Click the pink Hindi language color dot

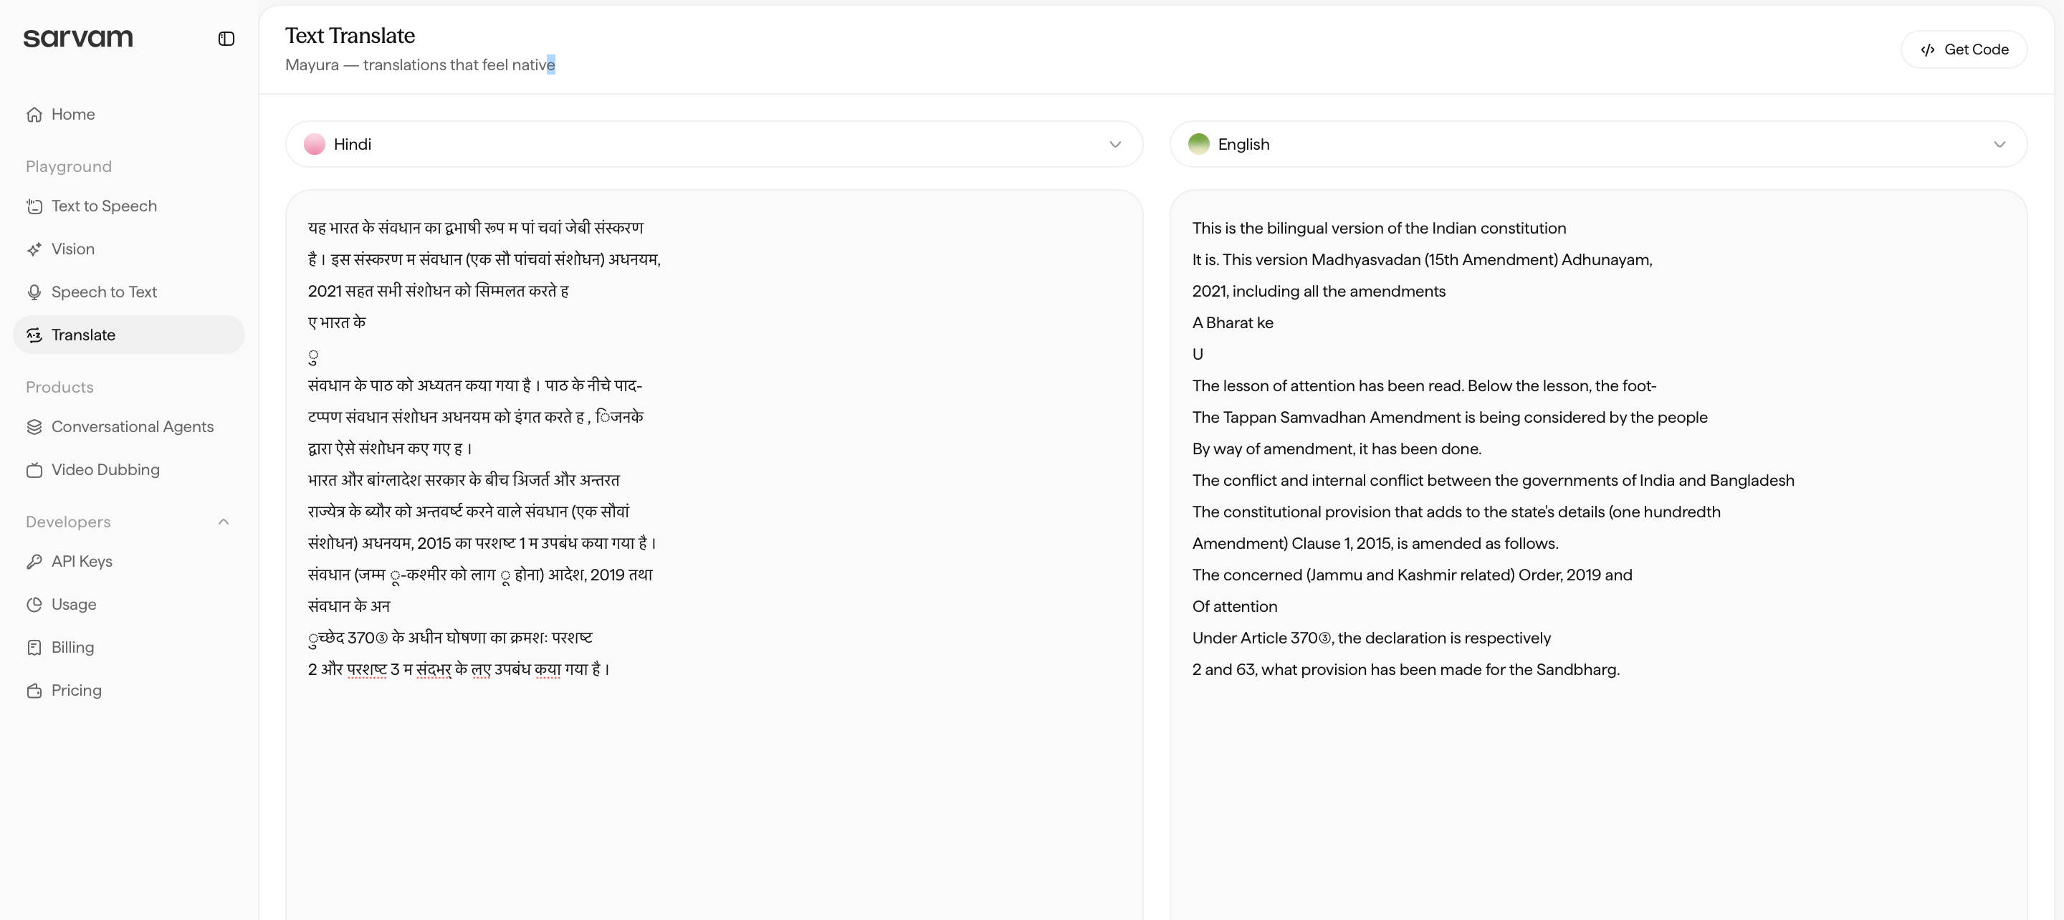pyautogui.click(x=315, y=144)
